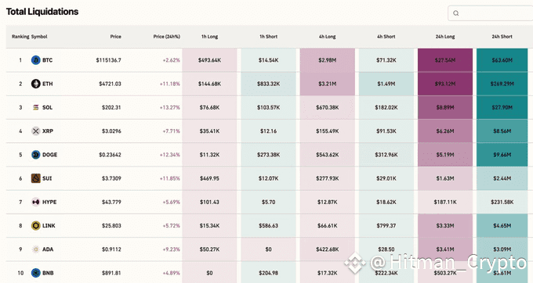Sort by the 24h Long column header

[x=445, y=37]
